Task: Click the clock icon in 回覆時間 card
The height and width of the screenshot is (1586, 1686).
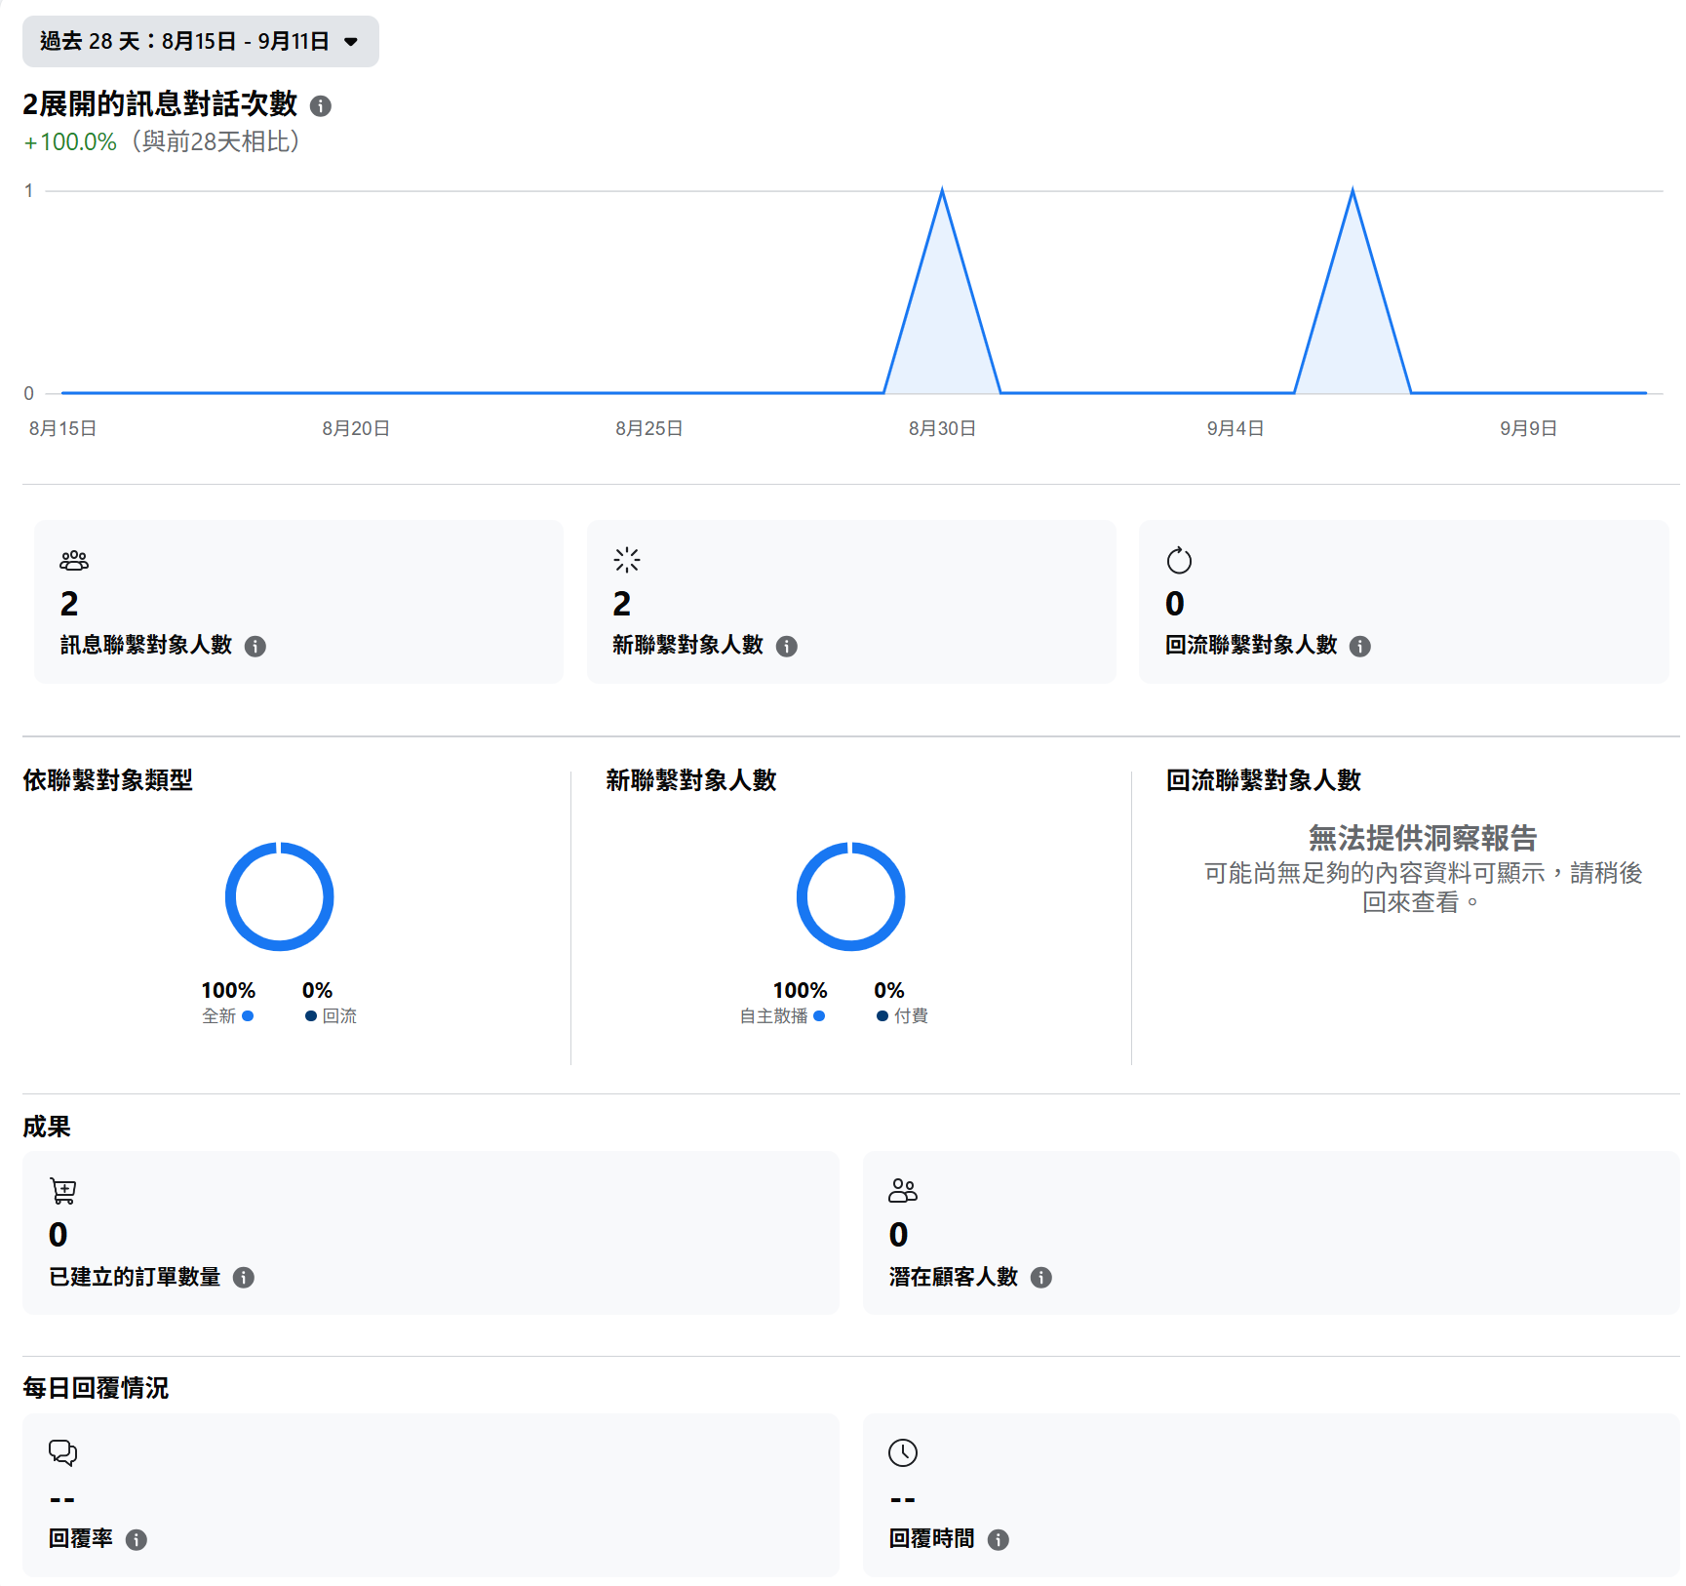Action: (903, 1452)
